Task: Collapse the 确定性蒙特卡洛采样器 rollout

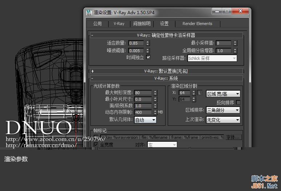Action: (166, 35)
